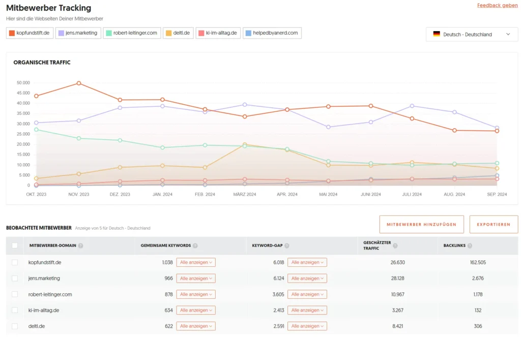The height and width of the screenshot is (337, 521).
Task: Check the robert-leitinger.com row checkbox
Action: coord(15,294)
